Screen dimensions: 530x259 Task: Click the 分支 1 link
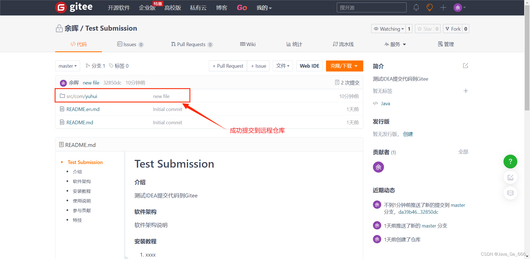pos(96,66)
